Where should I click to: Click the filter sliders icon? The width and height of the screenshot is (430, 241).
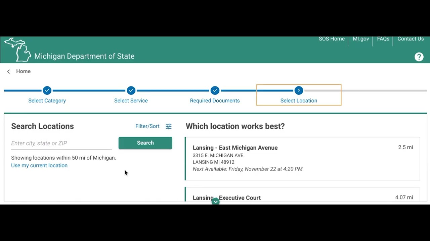coord(169,126)
